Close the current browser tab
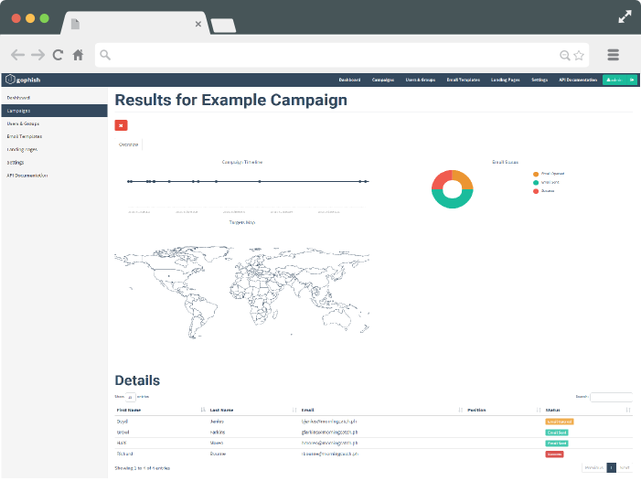The width and height of the screenshot is (641, 481). tap(198, 24)
